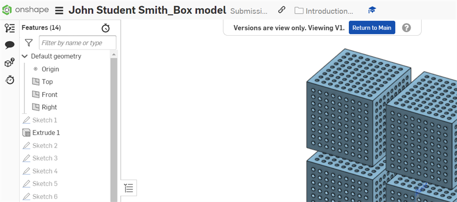Open custom tables panel icon
Viewport: 457px width, 202px height.
tap(10, 62)
